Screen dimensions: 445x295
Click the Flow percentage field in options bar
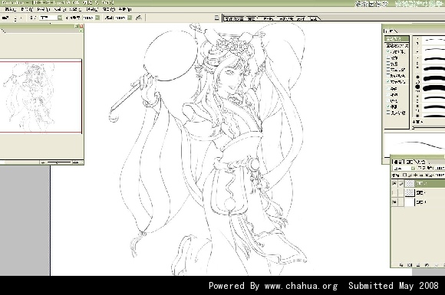(120, 18)
